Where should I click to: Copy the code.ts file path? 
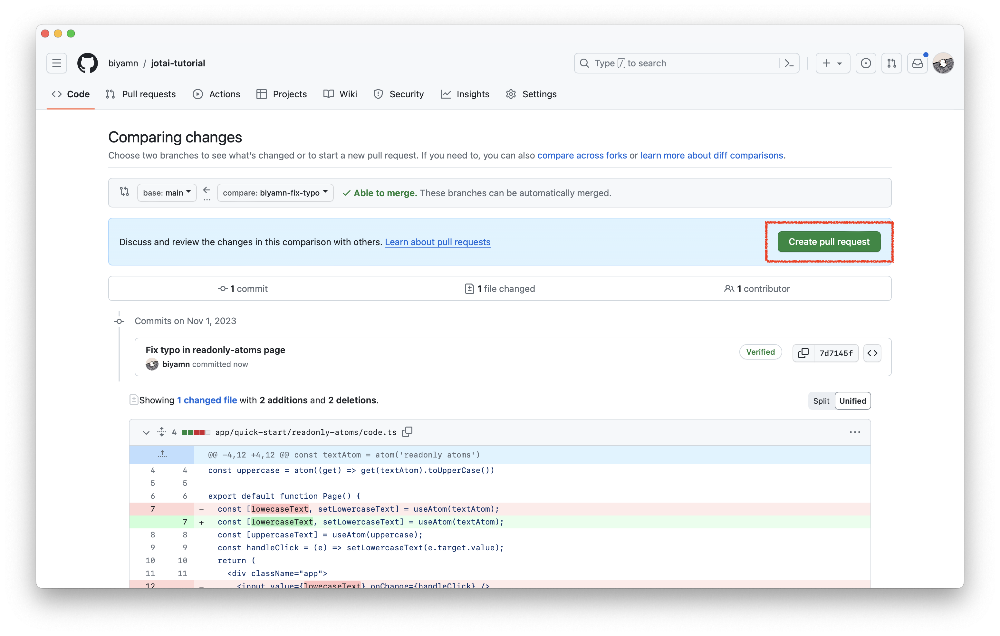(x=408, y=432)
